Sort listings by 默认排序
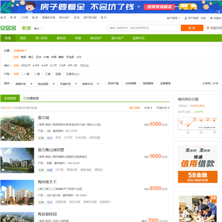222x222 pixels. click(135, 108)
